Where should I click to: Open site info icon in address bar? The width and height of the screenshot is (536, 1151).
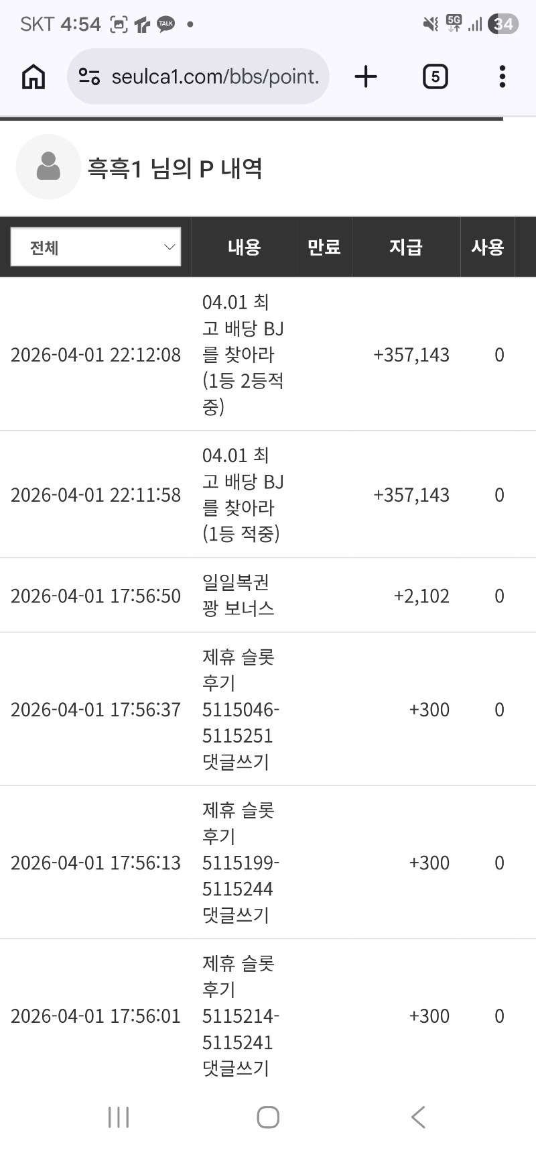(x=89, y=76)
